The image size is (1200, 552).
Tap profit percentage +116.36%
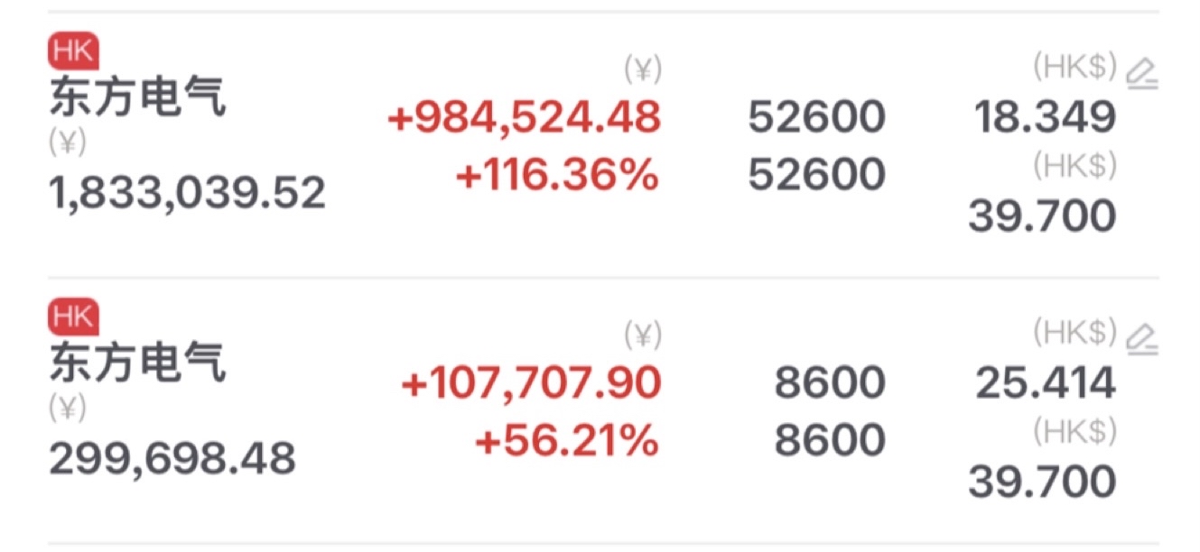click(x=557, y=175)
